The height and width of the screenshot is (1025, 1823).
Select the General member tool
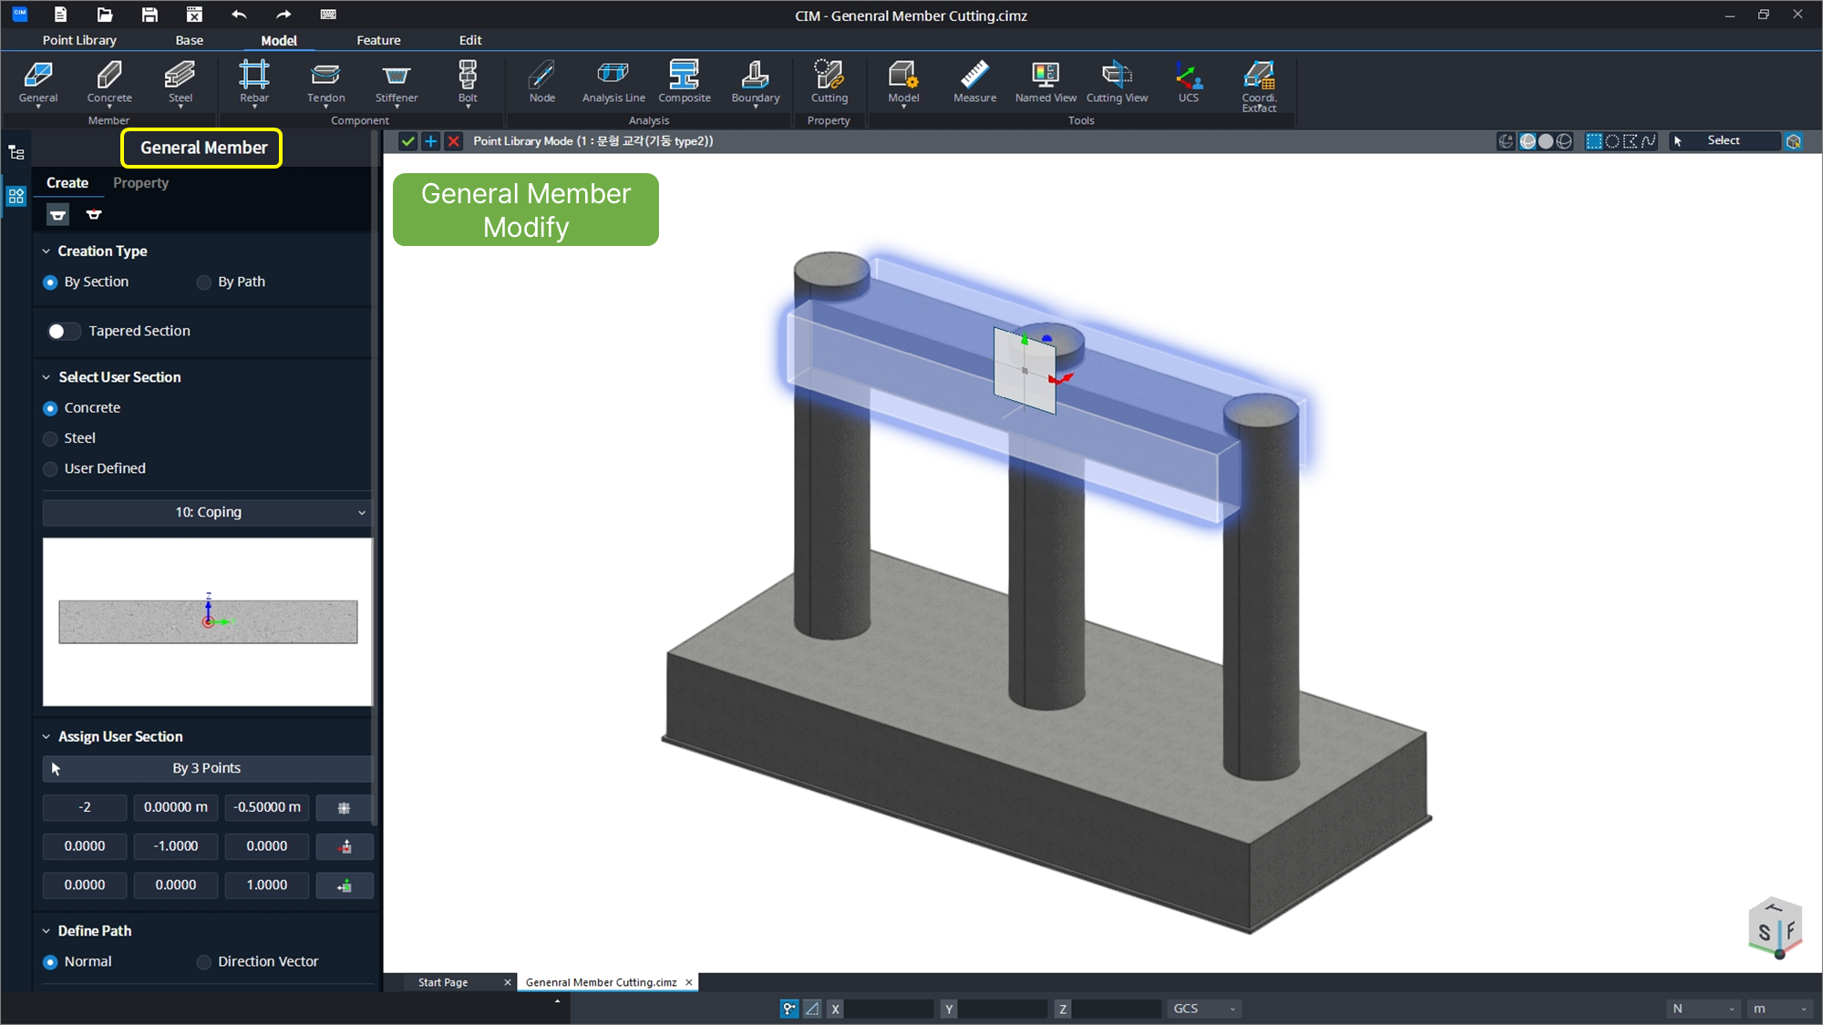[38, 82]
